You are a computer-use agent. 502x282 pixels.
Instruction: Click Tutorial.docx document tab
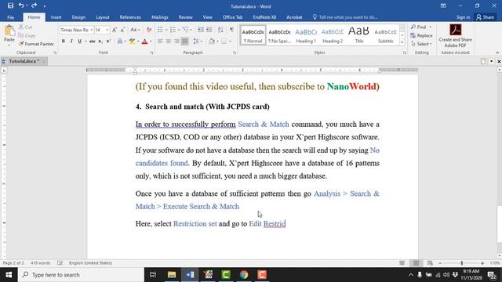tap(24, 61)
